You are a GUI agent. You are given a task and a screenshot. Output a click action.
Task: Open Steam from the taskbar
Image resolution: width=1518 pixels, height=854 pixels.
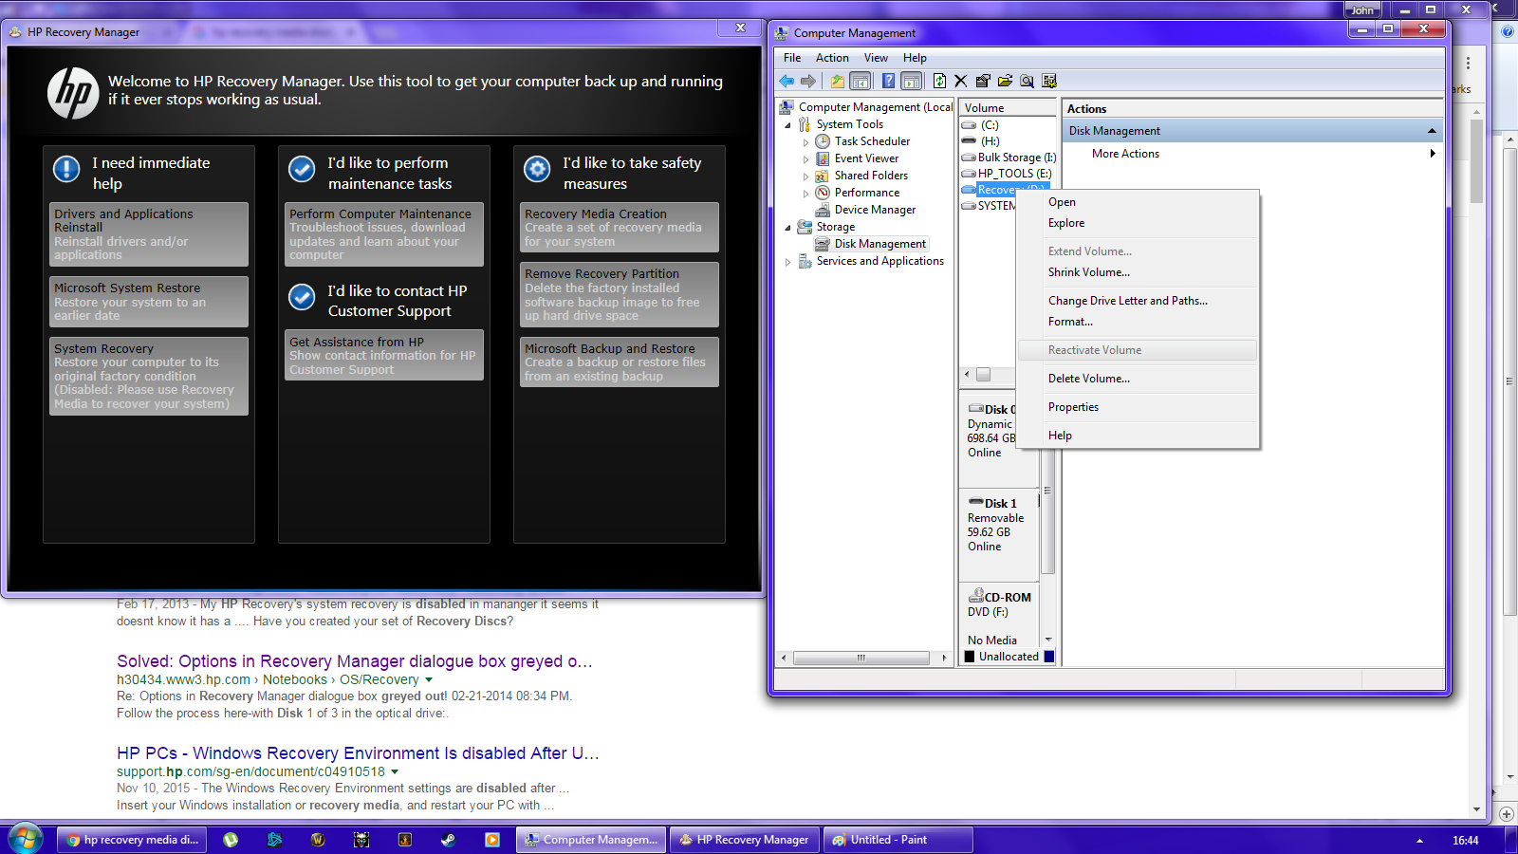[449, 840]
